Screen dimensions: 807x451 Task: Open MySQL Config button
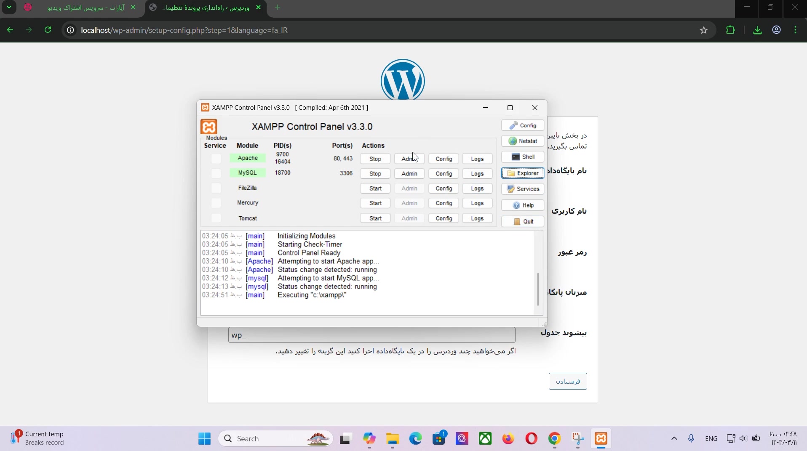(444, 174)
